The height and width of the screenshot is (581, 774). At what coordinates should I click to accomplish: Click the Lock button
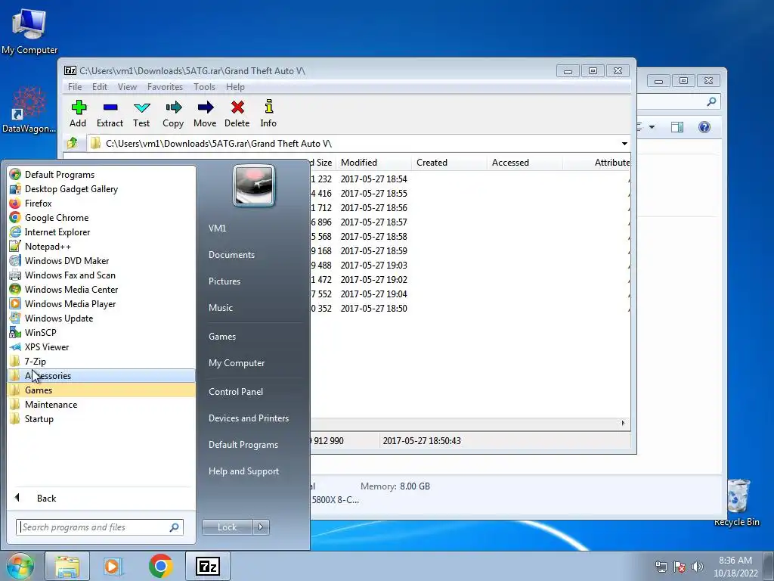point(227,527)
